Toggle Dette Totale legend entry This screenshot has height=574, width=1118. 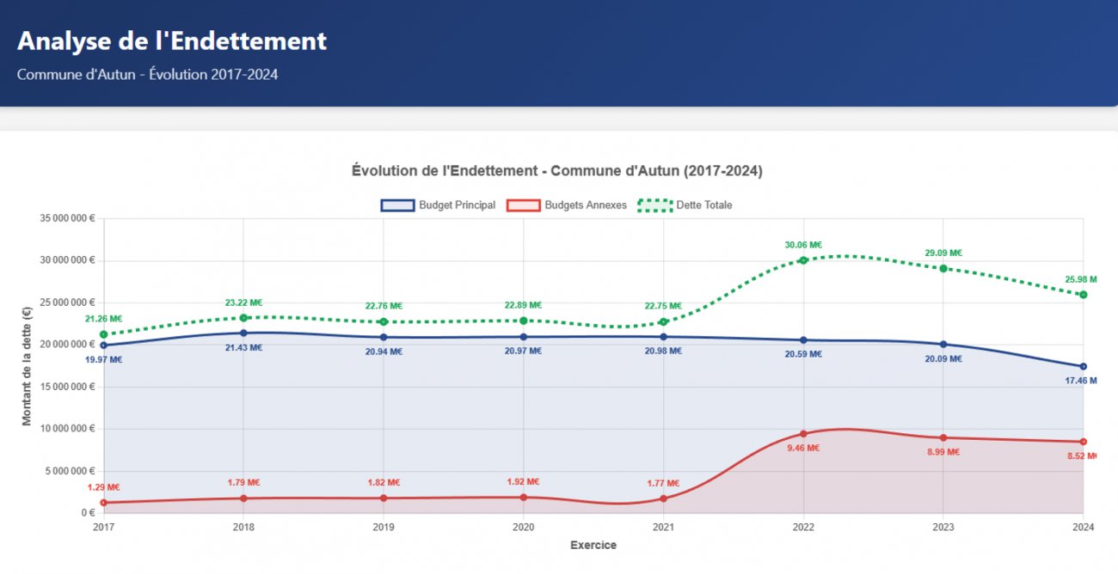[703, 205]
